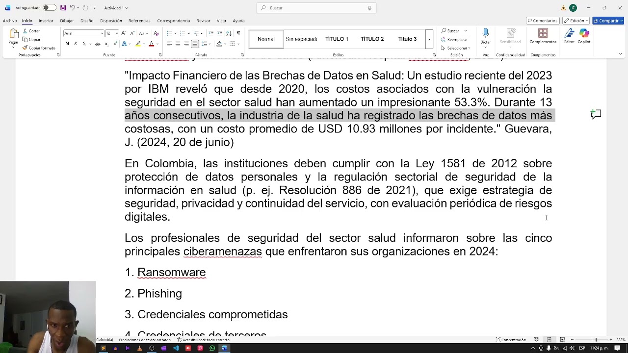This screenshot has width=628, height=353.
Task: Center align text
Action: 178,44
